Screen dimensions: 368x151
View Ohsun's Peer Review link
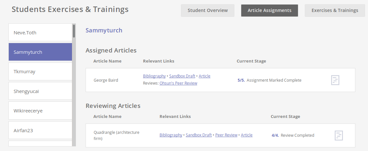click(178, 83)
